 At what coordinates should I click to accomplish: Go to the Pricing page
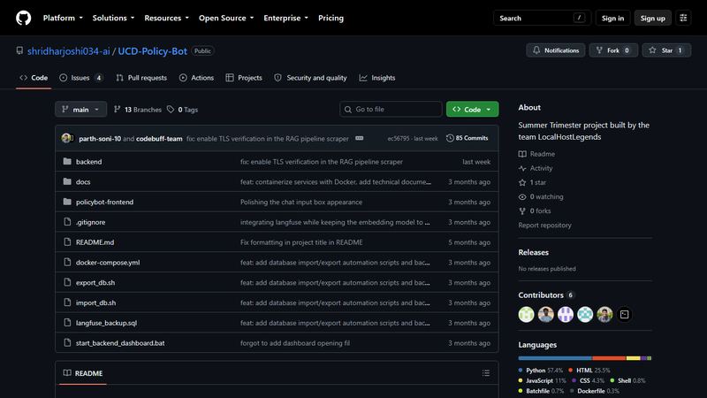(331, 18)
